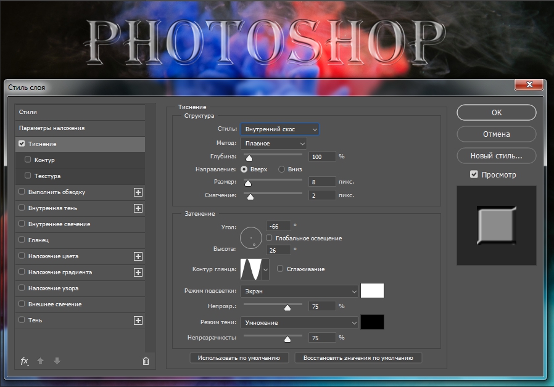Move effect down with the down arrow
The image size is (554, 387).
pos(57,361)
